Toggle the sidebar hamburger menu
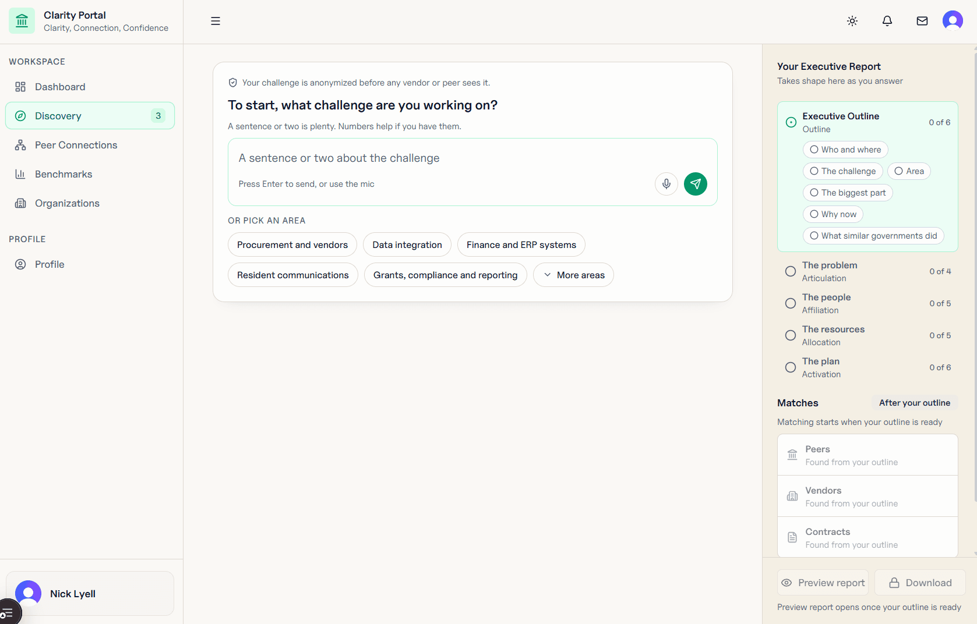 pos(216,21)
